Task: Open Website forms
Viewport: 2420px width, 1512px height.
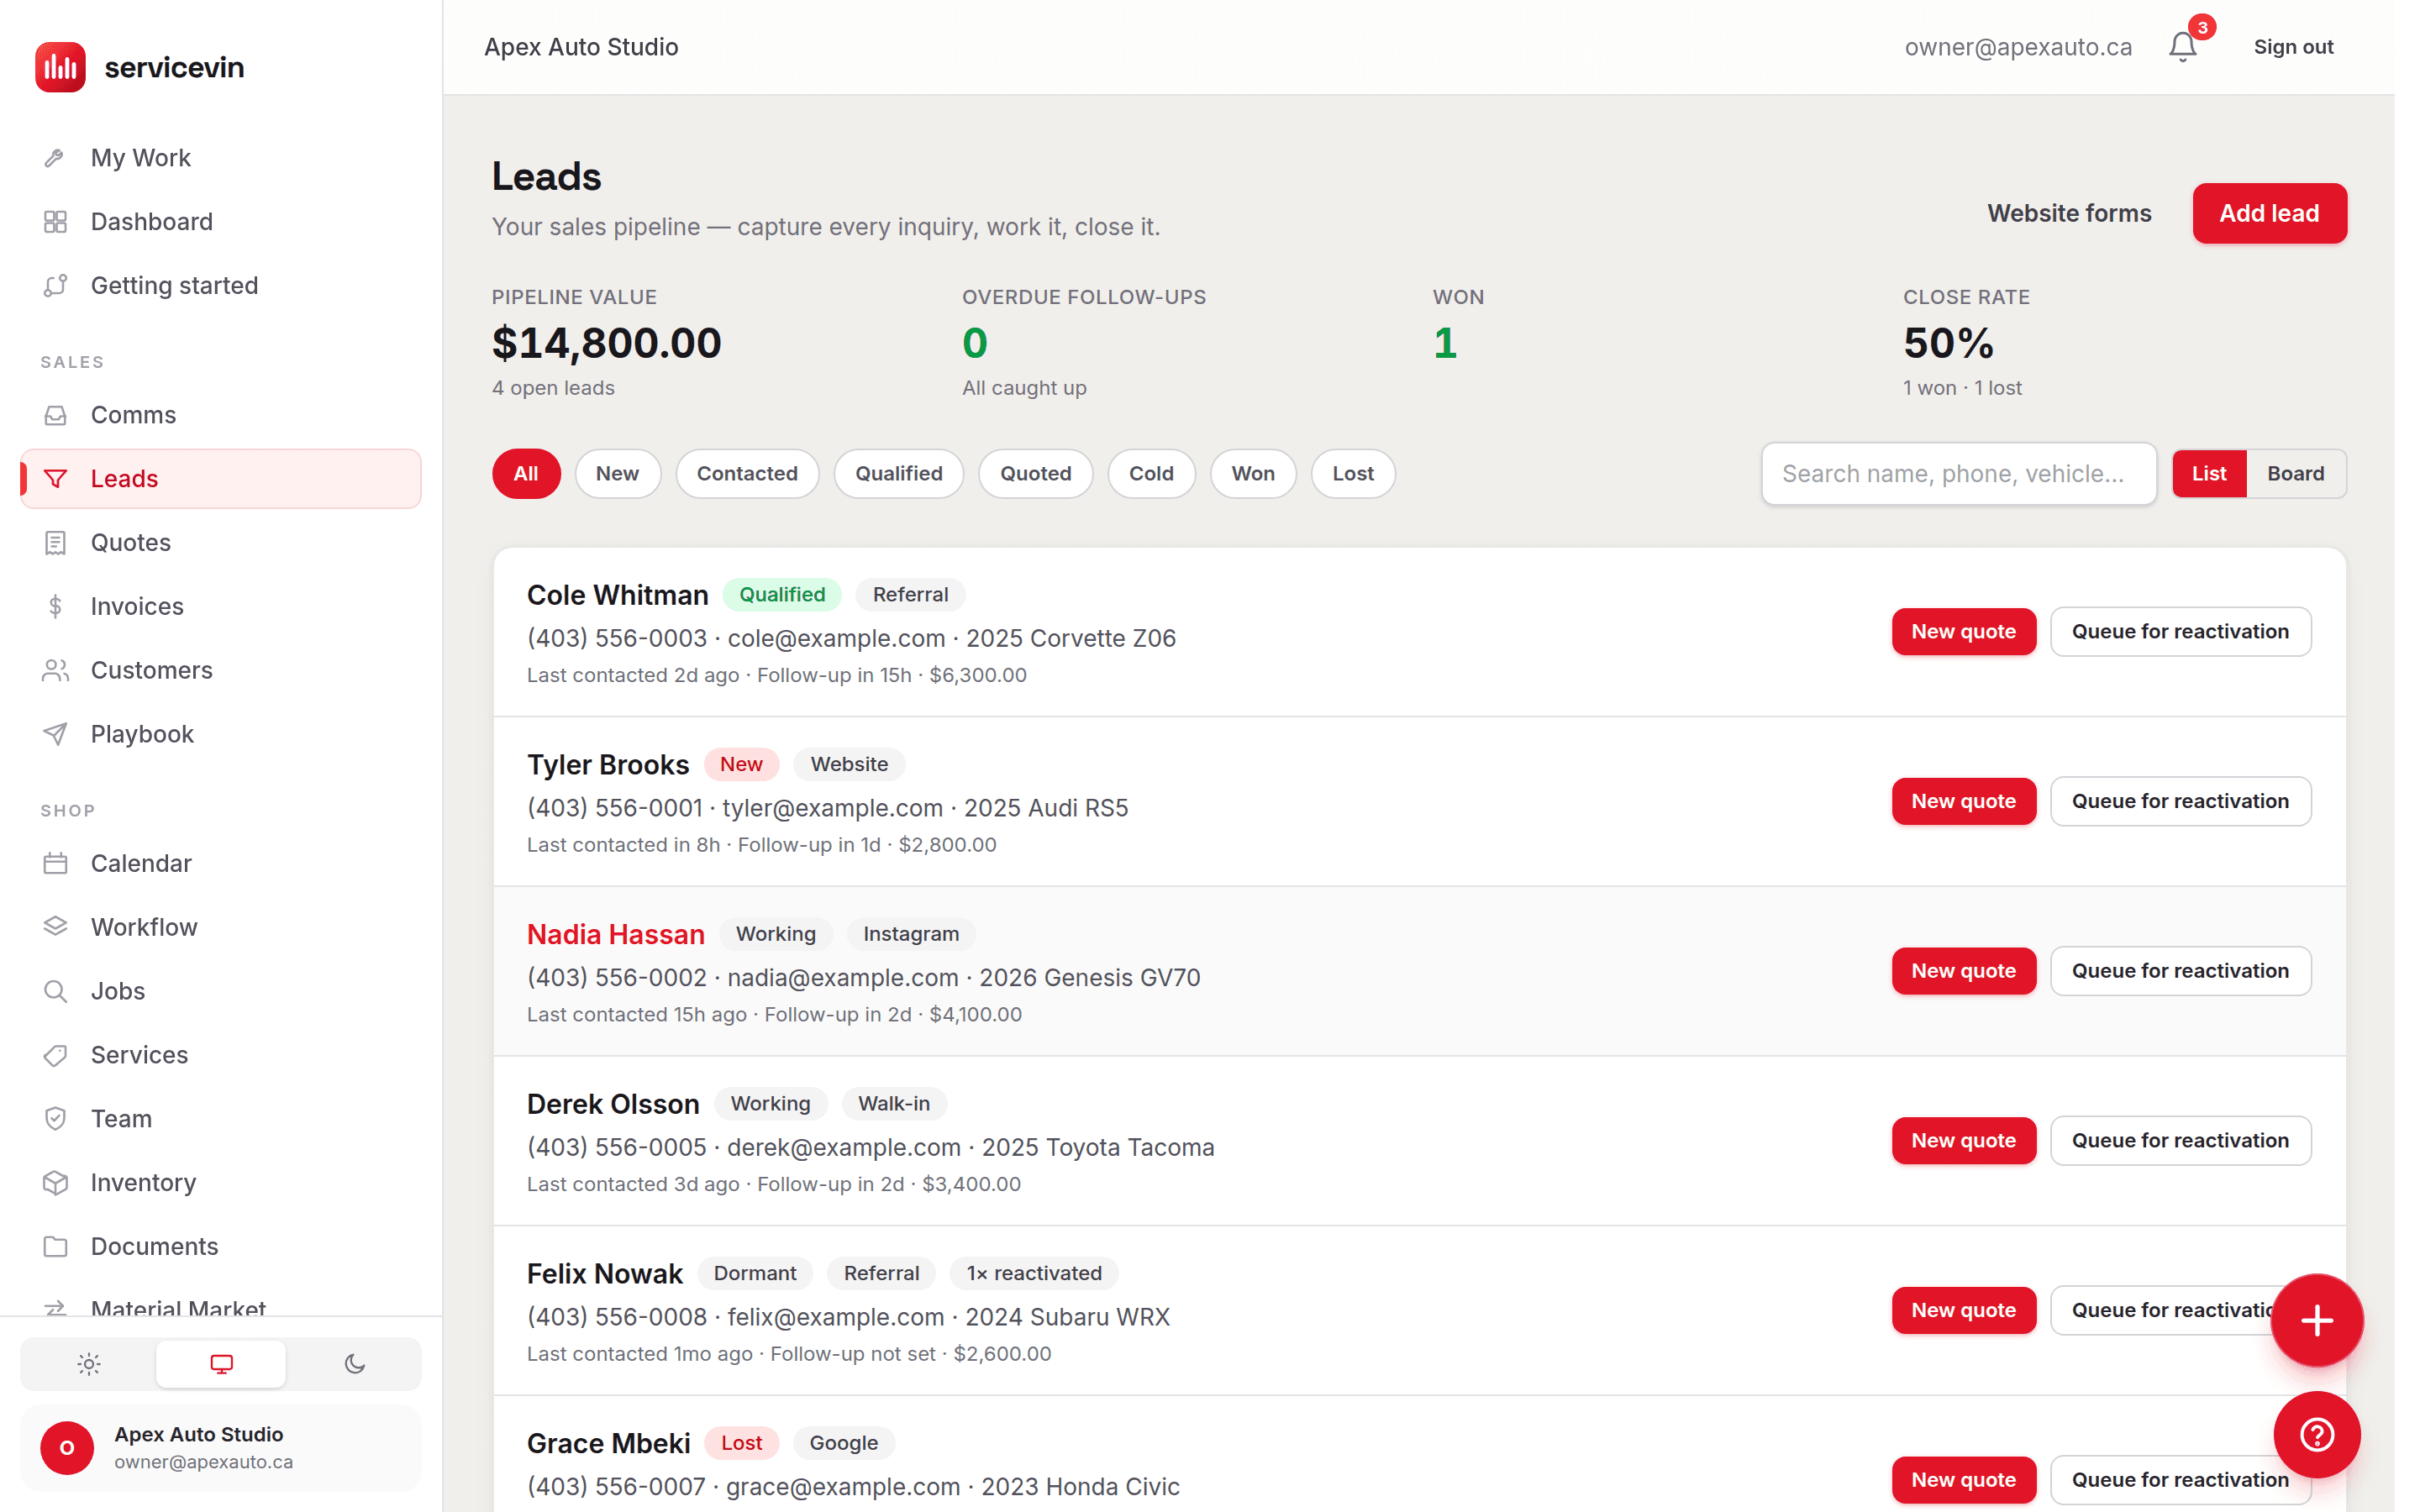Action: point(2068,213)
